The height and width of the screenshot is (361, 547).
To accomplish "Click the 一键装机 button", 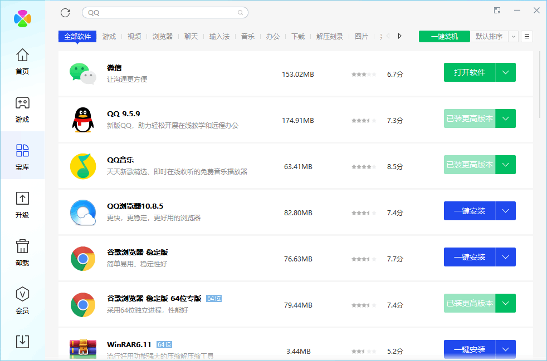I will pos(445,36).
